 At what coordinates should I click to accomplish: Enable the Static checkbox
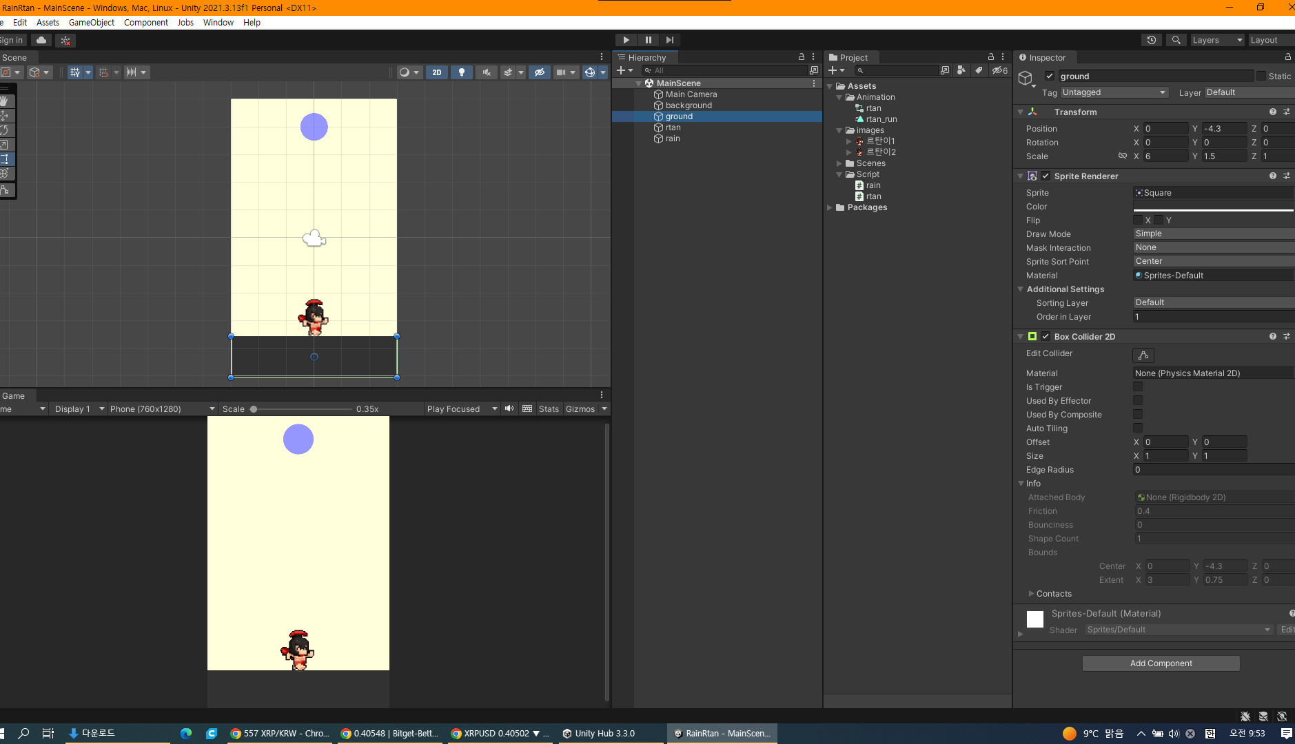click(1261, 76)
